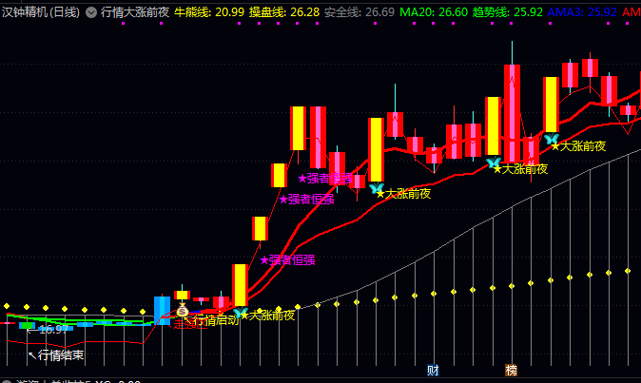Click the money bag icon near 行情启动

tap(182, 310)
